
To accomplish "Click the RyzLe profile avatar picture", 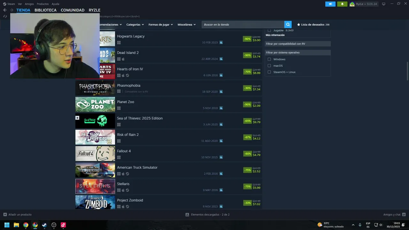I will coord(352,4).
